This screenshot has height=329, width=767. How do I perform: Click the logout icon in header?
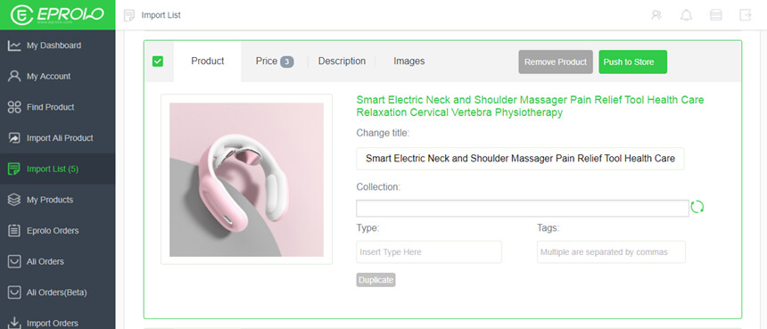tap(745, 15)
